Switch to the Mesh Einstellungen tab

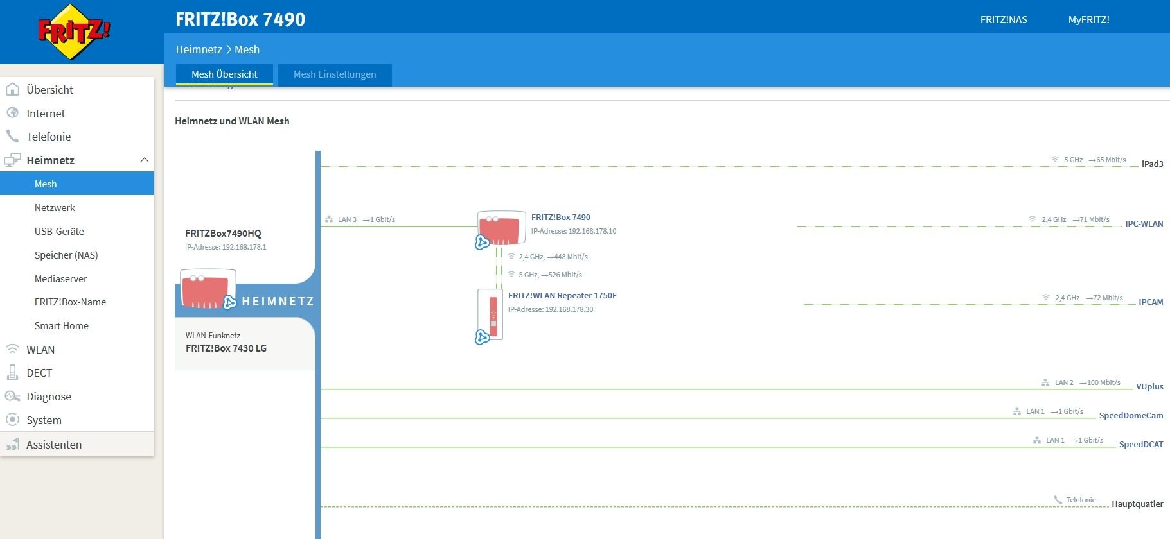tap(335, 74)
